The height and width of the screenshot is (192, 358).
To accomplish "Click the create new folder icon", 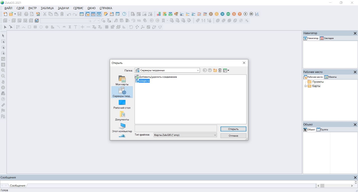I will coord(215,70).
